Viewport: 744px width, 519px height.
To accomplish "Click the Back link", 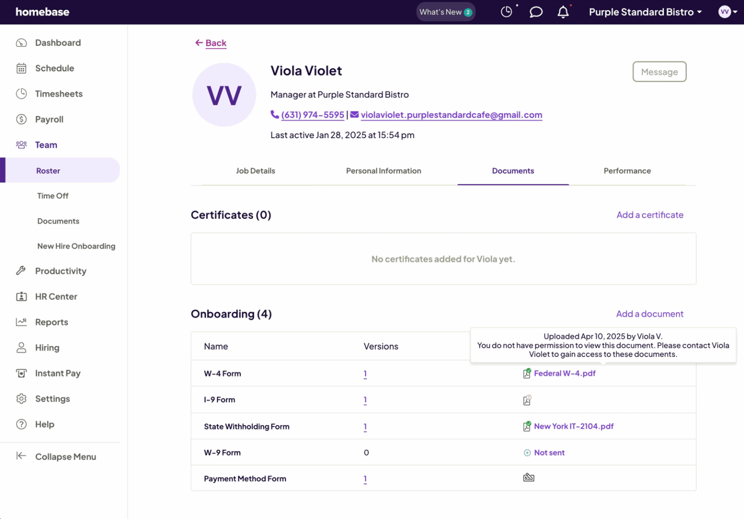I will [x=216, y=43].
